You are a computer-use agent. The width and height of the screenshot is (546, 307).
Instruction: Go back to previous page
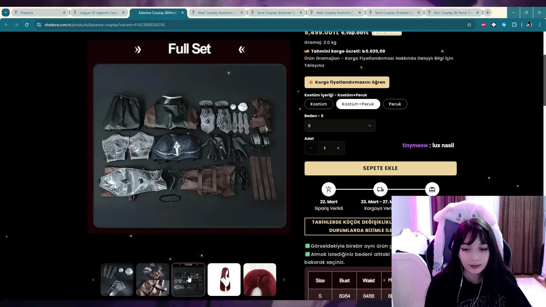coord(6,25)
